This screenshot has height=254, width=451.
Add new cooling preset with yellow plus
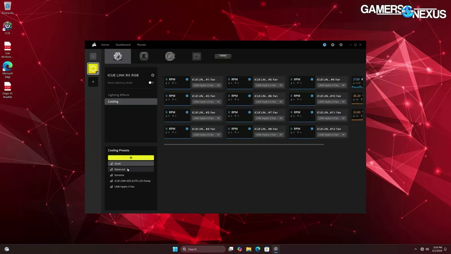(131, 158)
